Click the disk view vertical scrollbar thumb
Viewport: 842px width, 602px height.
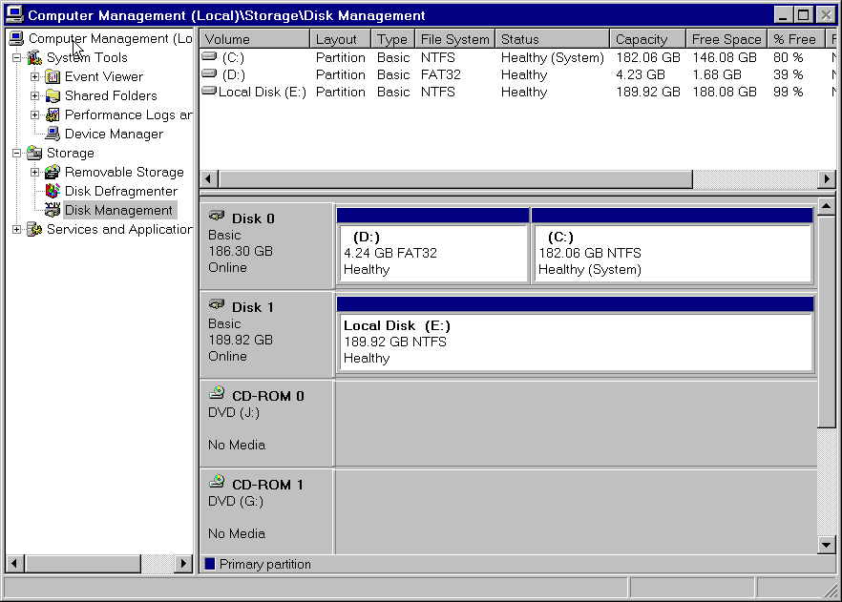(827, 322)
